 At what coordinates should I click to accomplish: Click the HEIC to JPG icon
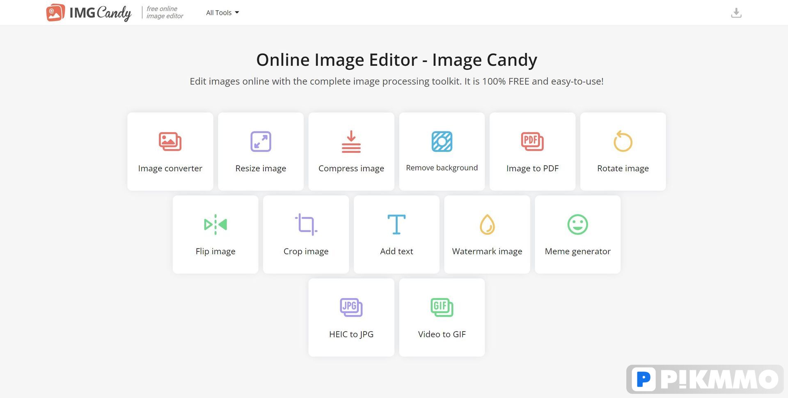[351, 307]
